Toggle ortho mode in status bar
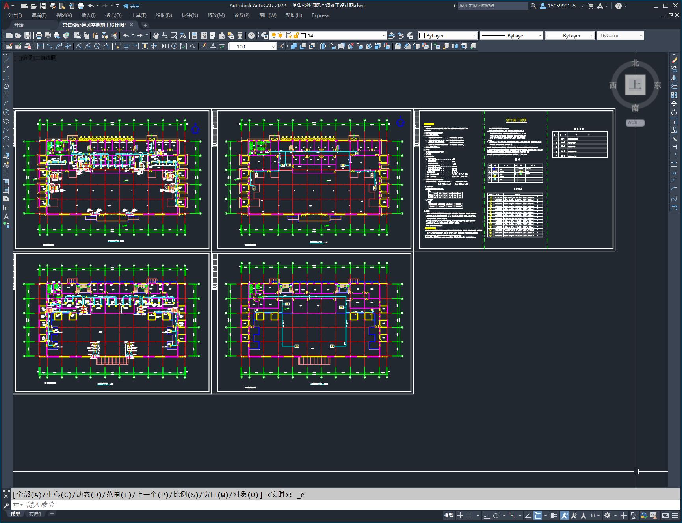 pos(487,516)
